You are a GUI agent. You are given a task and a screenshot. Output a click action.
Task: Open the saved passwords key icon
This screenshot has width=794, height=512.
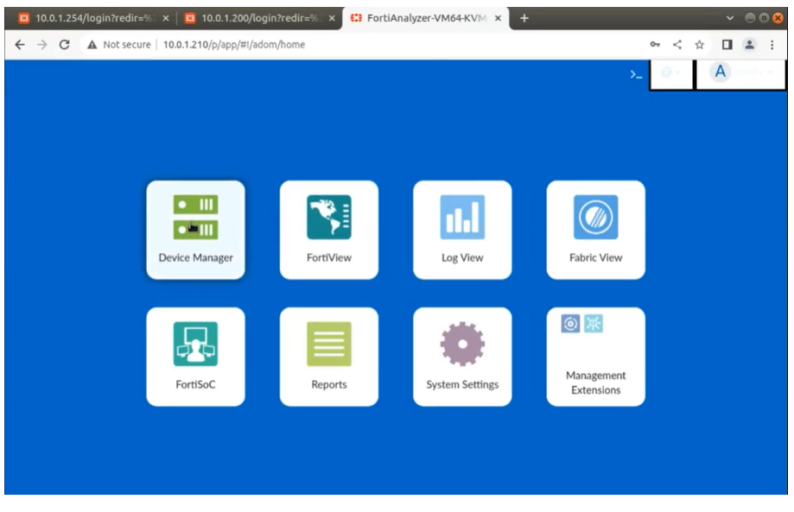coord(655,45)
